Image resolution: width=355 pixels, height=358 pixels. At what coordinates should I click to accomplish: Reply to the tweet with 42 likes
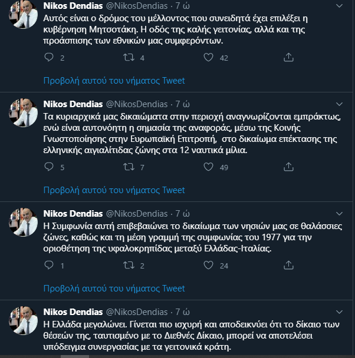49,57
